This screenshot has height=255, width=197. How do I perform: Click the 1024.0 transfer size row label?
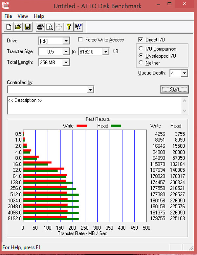(x=14, y=200)
